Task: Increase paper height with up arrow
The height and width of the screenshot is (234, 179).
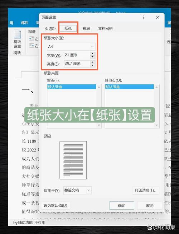Action: 92,62
